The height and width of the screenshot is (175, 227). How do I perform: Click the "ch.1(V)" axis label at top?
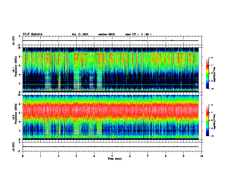[x=14, y=41]
